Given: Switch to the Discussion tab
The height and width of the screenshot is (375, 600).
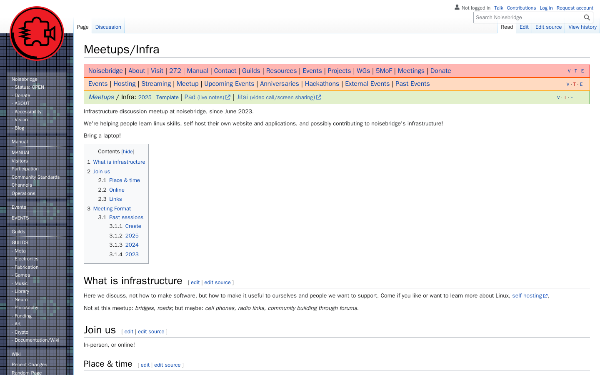Looking at the screenshot, I should [x=108, y=27].
